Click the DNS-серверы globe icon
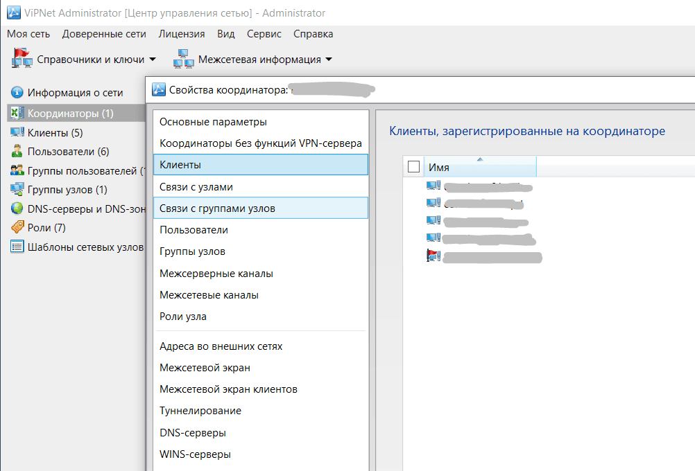This screenshot has height=471, width=695. point(17,208)
